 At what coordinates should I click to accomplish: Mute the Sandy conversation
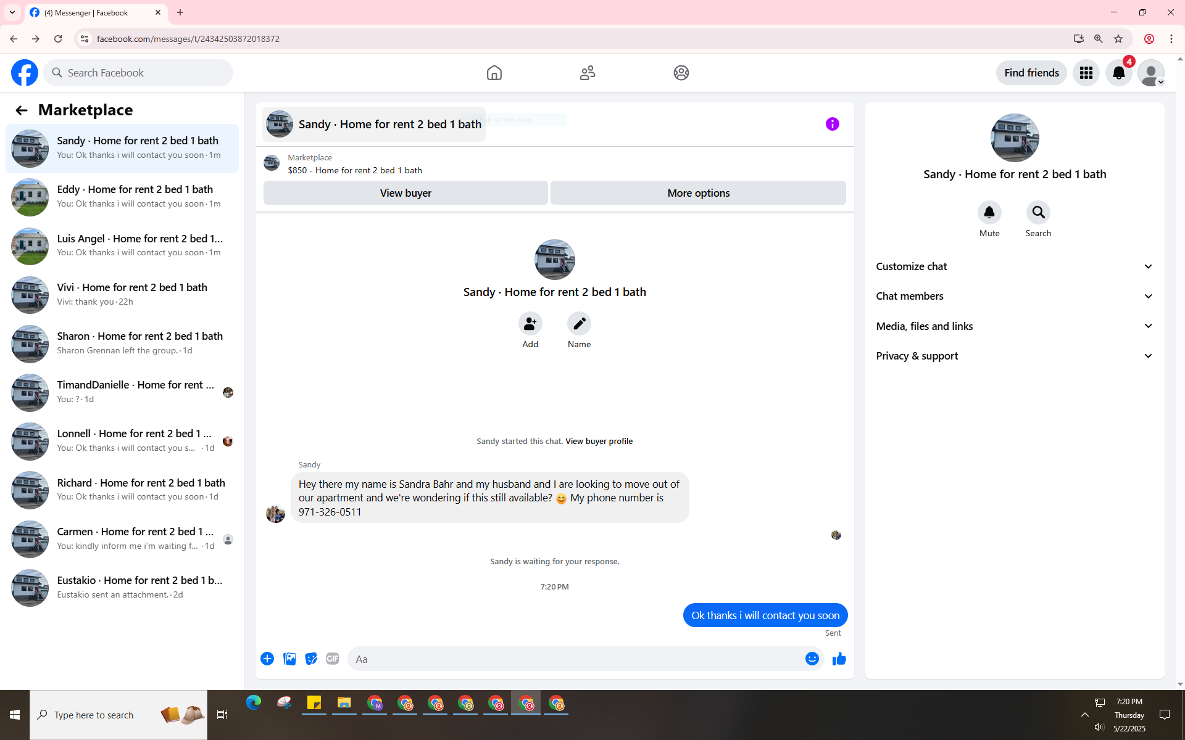989,213
